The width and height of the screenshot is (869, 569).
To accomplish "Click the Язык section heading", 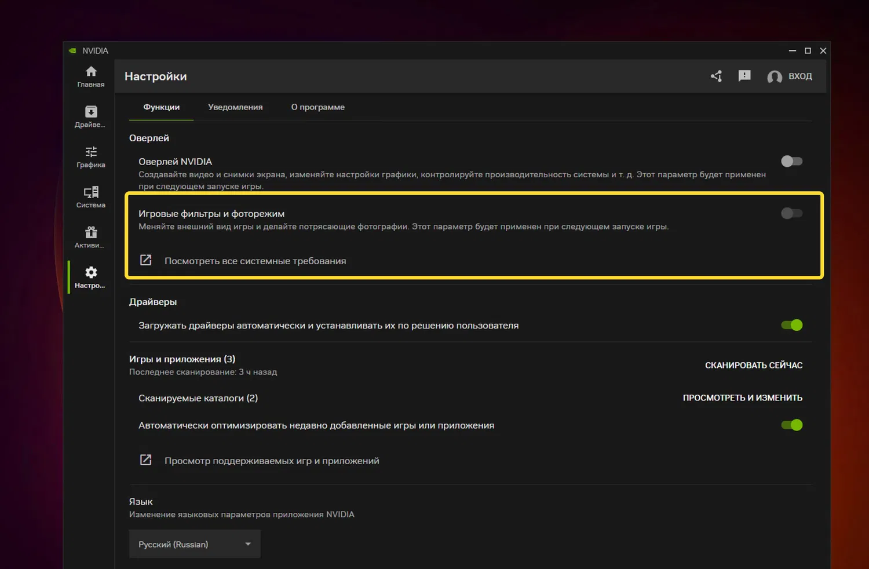I will (141, 502).
